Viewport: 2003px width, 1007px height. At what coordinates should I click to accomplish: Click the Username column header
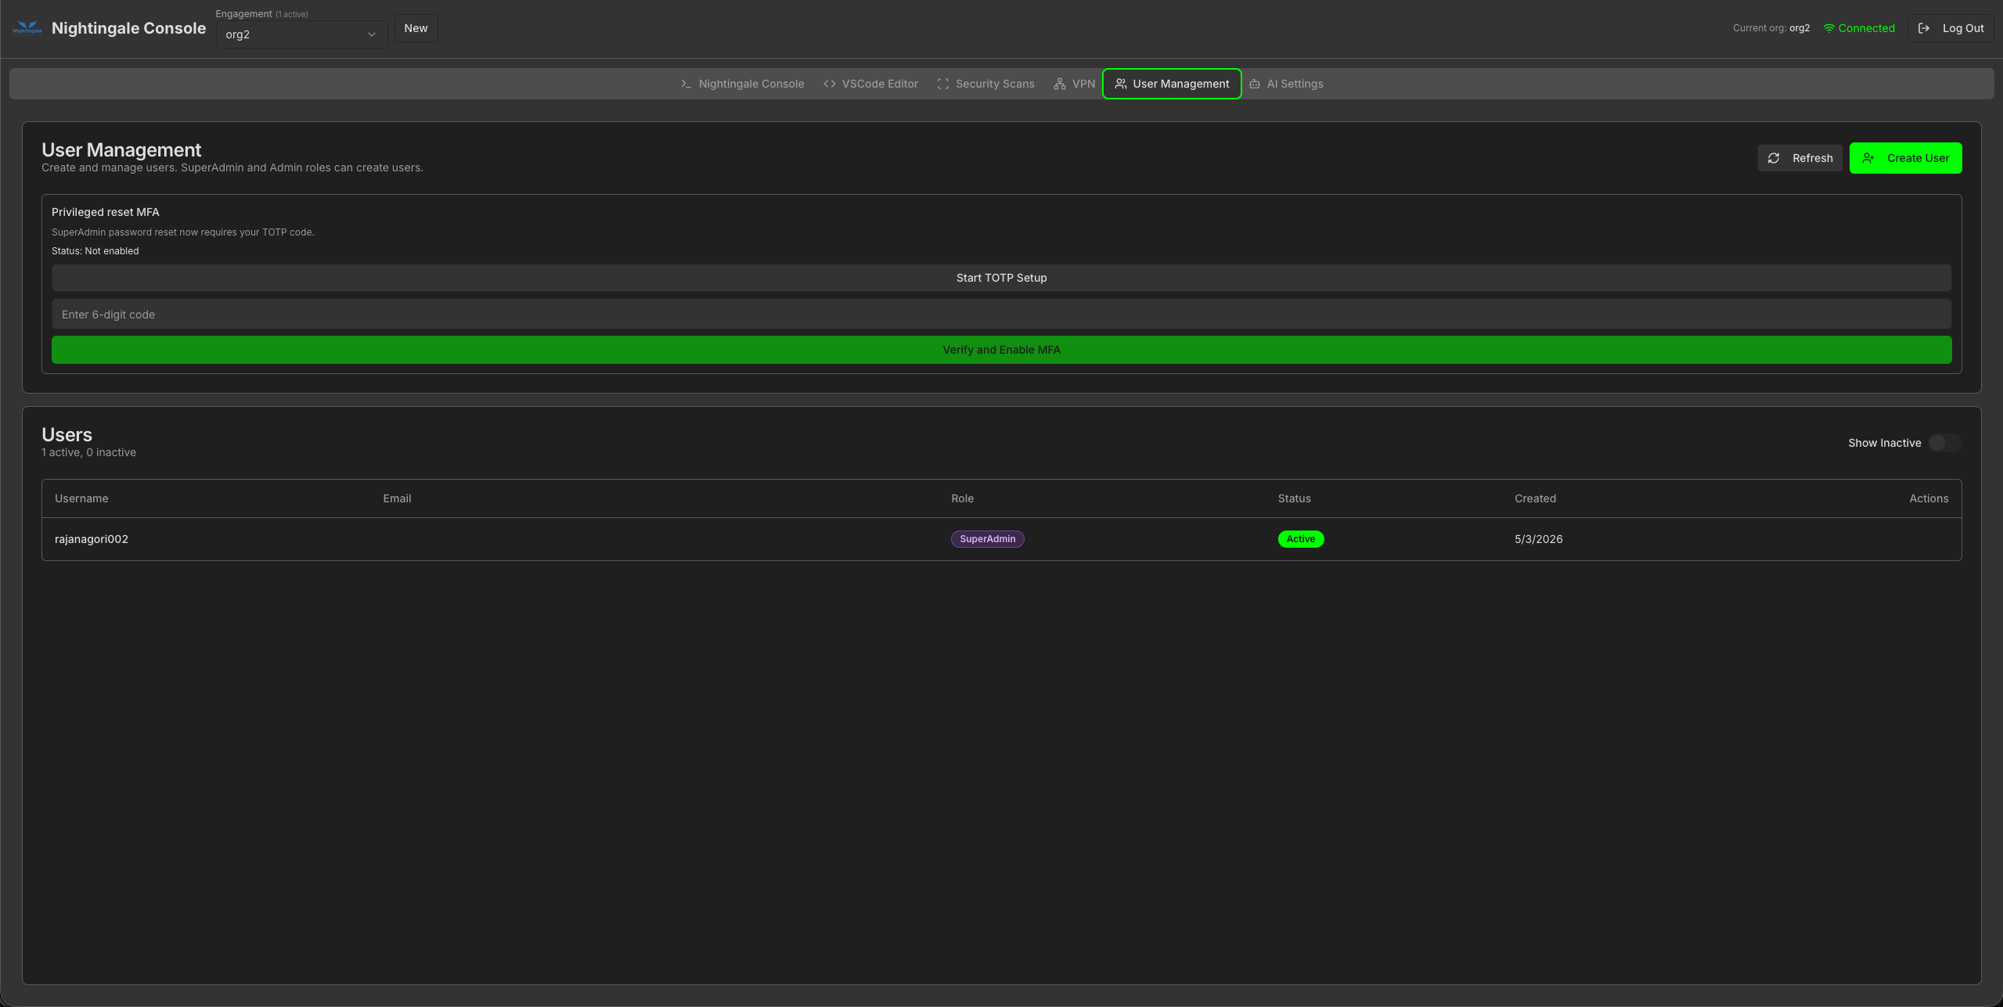81,498
